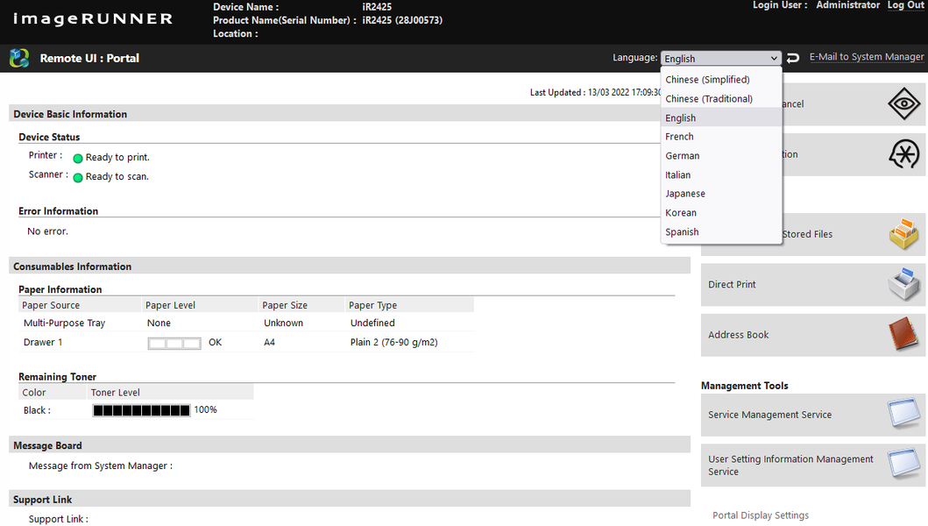Click the Drawer 1 row label
Screen dimensions: 928x526
coord(43,342)
